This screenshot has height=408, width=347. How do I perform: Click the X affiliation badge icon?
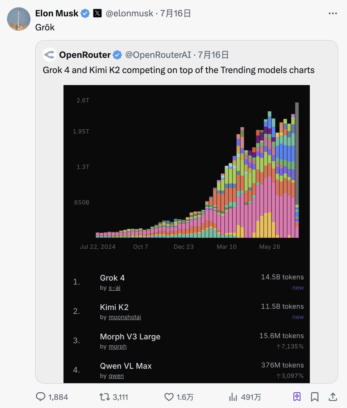tap(97, 13)
